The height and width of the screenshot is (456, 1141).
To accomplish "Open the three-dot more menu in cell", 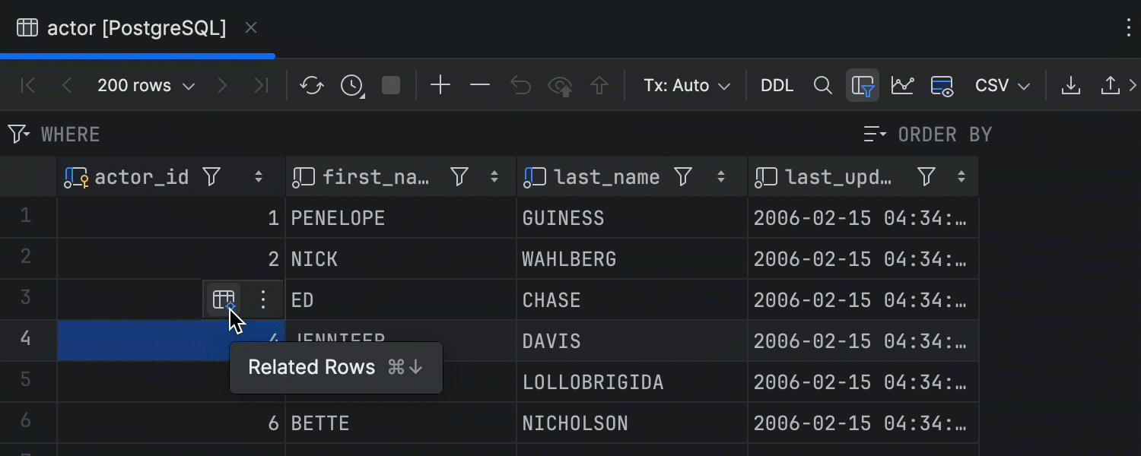I will tap(263, 299).
